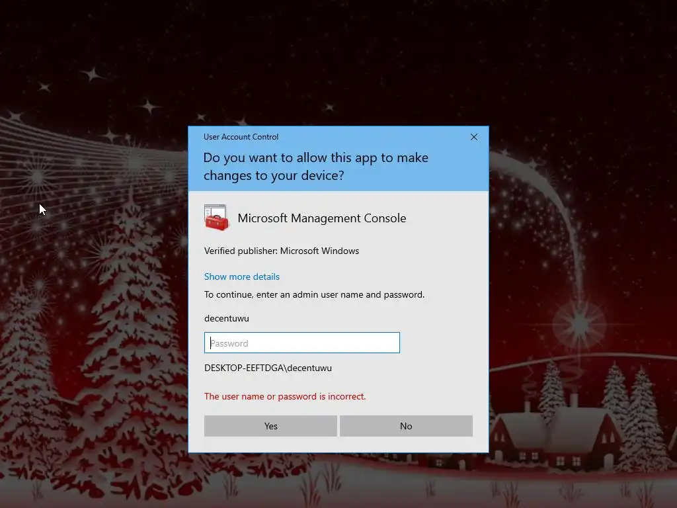Close the User Account Control dialog
This screenshot has width=677, height=508.
(473, 137)
